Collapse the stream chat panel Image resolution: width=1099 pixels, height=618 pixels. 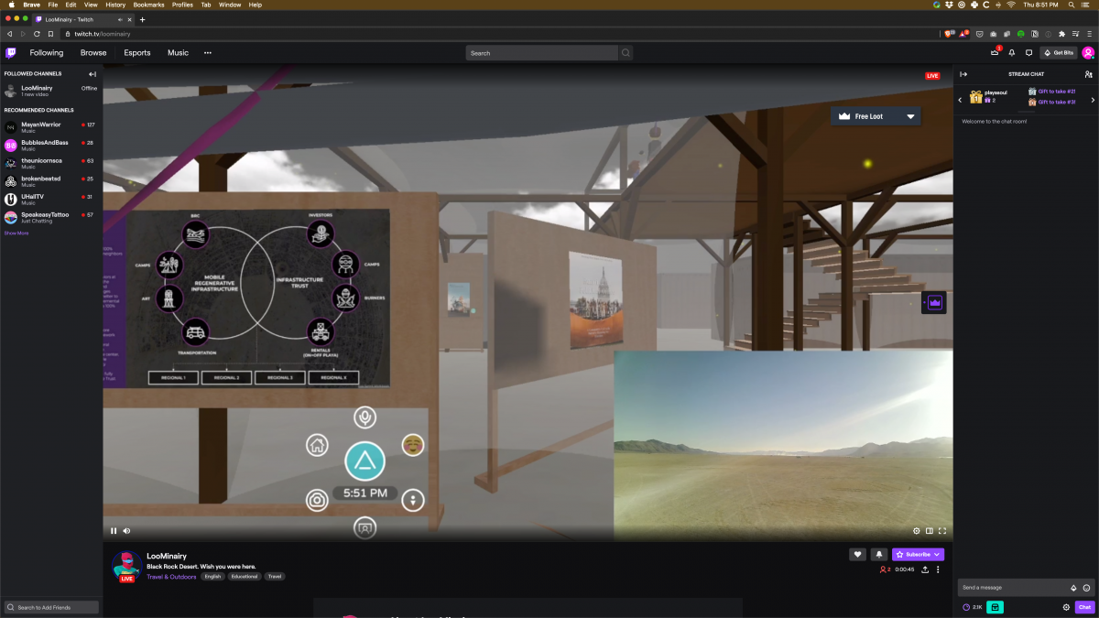point(963,74)
